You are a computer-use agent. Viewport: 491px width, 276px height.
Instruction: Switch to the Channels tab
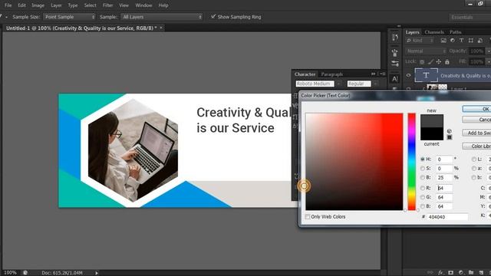pos(434,32)
